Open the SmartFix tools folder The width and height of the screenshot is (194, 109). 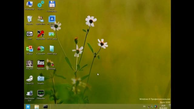click(x=41, y=80)
